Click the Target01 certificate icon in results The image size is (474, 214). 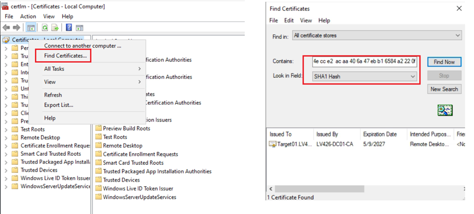pos(273,144)
